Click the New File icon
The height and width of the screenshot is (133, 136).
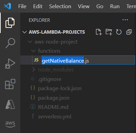point(99,32)
